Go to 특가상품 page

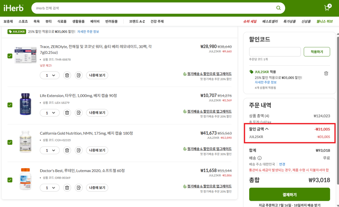(289, 22)
